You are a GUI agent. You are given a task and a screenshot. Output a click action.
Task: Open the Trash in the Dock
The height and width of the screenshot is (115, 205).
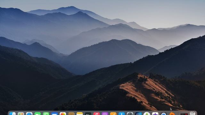point(193,113)
